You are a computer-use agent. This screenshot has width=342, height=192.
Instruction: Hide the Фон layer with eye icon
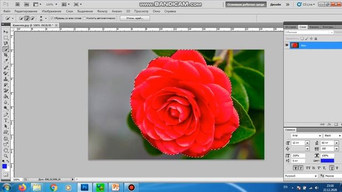[286, 45]
